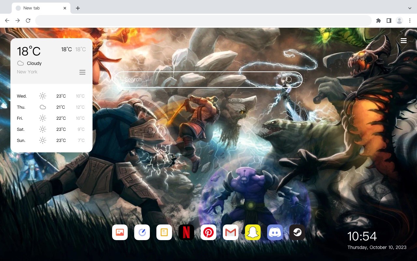This screenshot has width=417, height=261.
Task: Open Gmail from the shortcut bar
Action: (231, 232)
